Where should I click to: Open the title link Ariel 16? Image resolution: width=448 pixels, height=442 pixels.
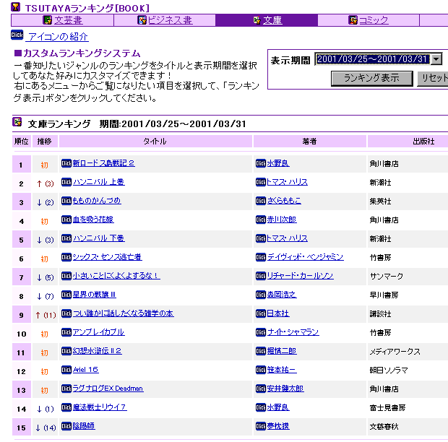(x=85, y=370)
